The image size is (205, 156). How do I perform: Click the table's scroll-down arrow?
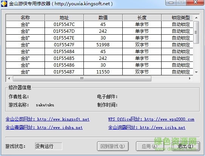196,72
